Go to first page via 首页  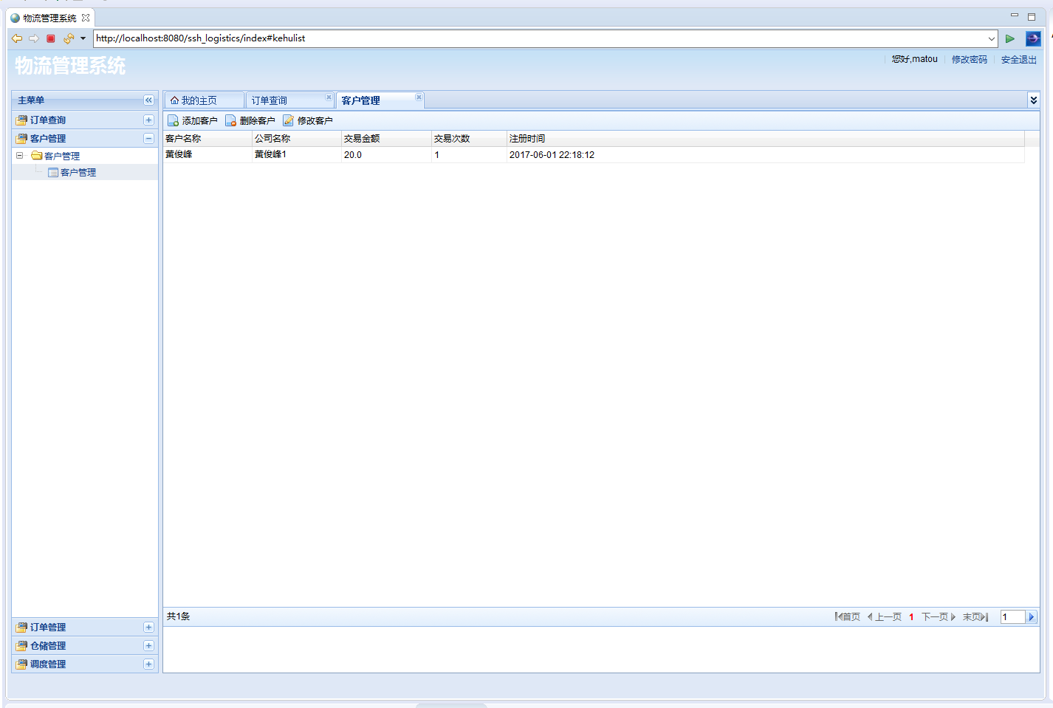pos(848,617)
